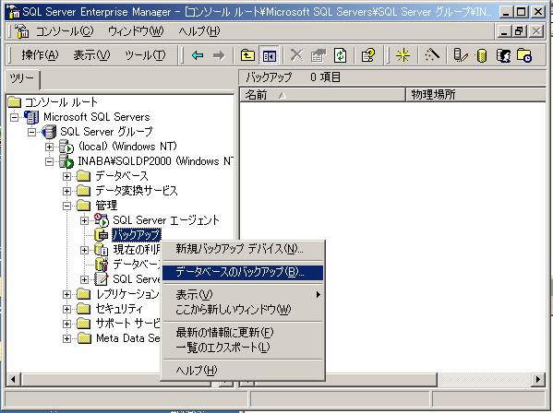Expand the セキュリティ folder
Viewport: 553px width, 413px height.
click(66, 309)
